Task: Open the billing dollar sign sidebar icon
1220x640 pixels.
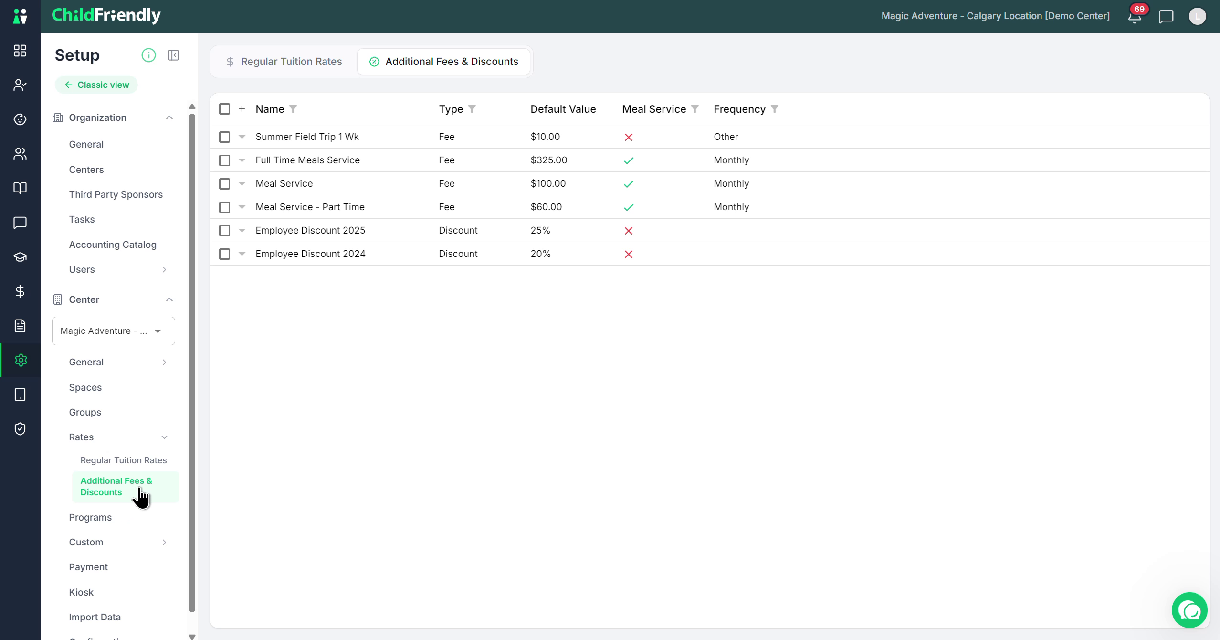Action: pyautogui.click(x=20, y=291)
